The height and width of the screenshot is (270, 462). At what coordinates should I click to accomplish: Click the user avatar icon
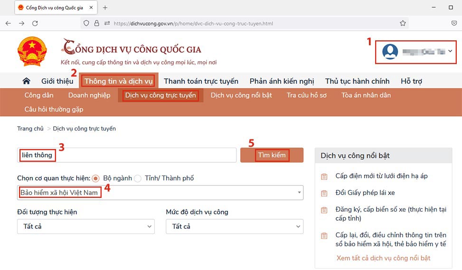coord(390,52)
